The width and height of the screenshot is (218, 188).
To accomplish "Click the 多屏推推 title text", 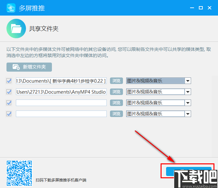I will point(32,8).
